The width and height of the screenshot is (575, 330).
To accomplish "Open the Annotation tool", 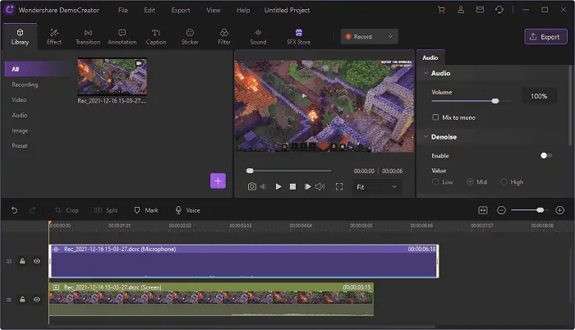I will tap(122, 37).
